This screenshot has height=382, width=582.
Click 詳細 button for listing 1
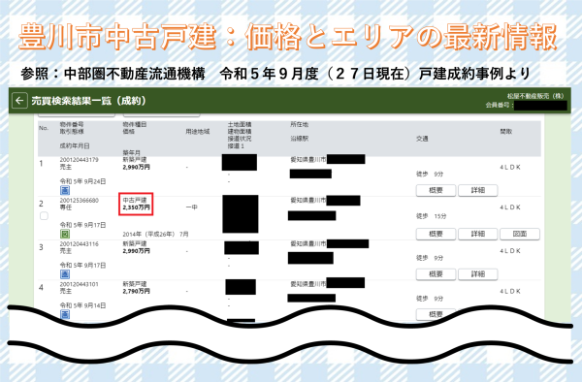pyautogui.click(x=477, y=190)
